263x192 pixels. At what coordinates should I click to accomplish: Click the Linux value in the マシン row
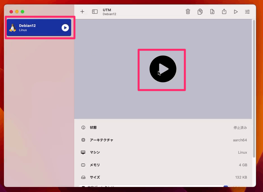pyautogui.click(x=242, y=153)
